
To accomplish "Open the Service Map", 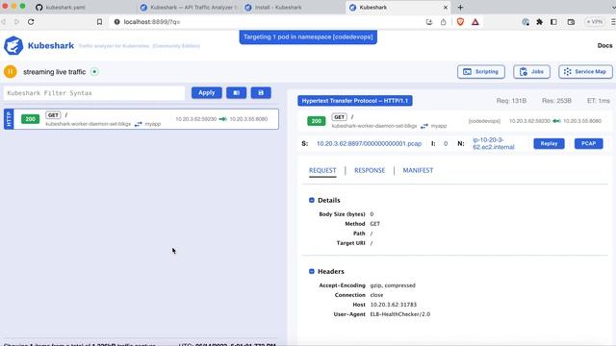I will 585,72.
